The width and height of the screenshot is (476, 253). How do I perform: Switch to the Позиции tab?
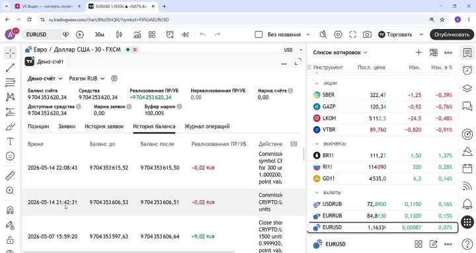pos(38,127)
